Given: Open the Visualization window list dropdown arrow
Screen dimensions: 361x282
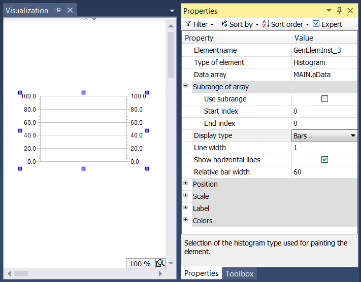Looking at the screenshot, I should point(172,11).
